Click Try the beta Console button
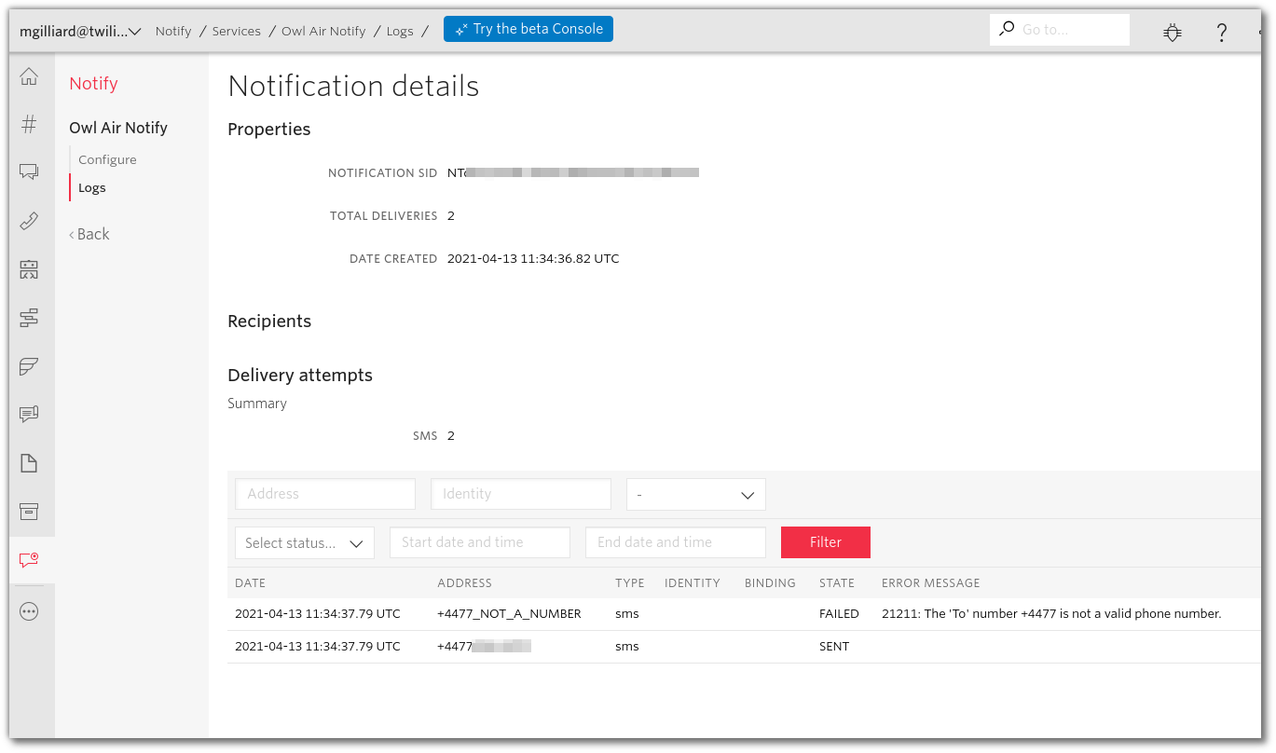 528,29
